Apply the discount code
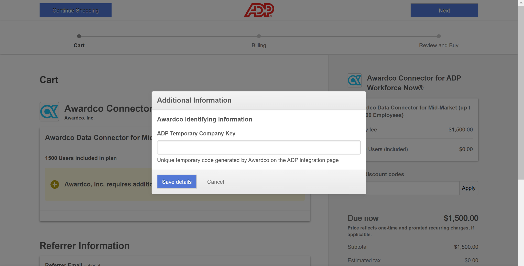The height and width of the screenshot is (266, 524). (468, 188)
